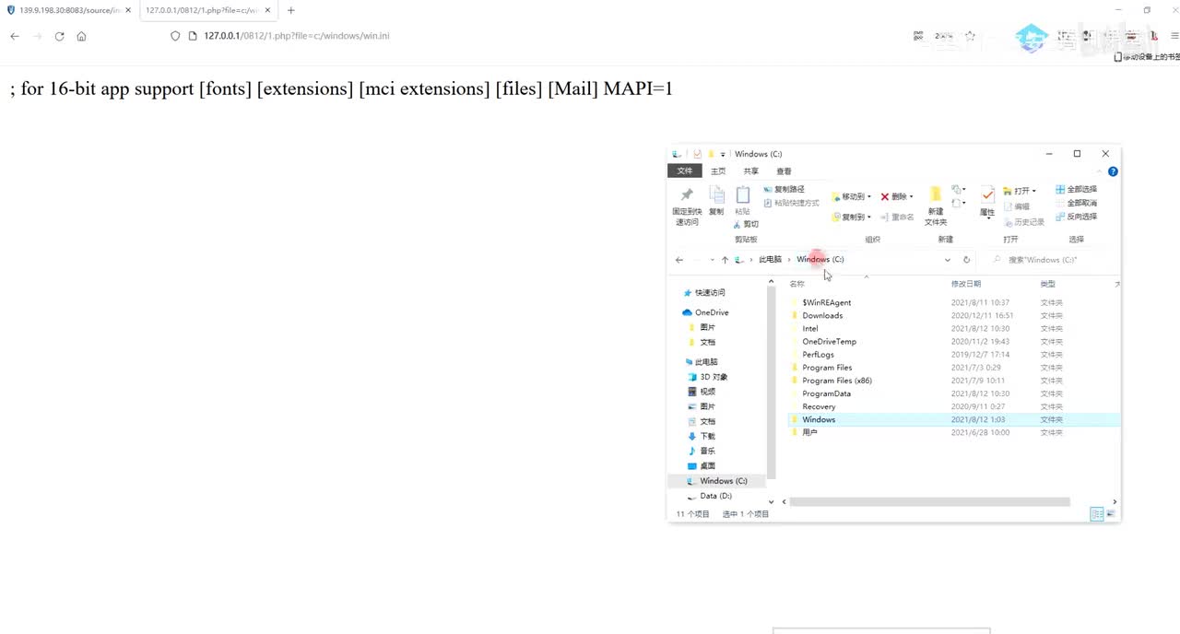
Task: Go back in Explorer navigation
Action: pos(679,260)
